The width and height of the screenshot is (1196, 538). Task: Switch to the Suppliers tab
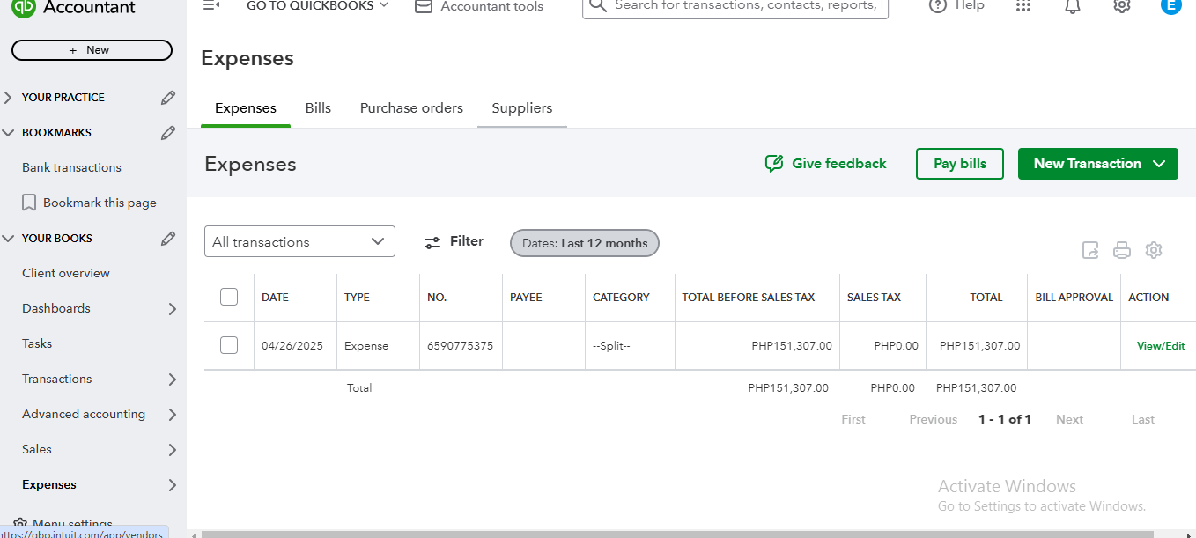[x=522, y=108]
